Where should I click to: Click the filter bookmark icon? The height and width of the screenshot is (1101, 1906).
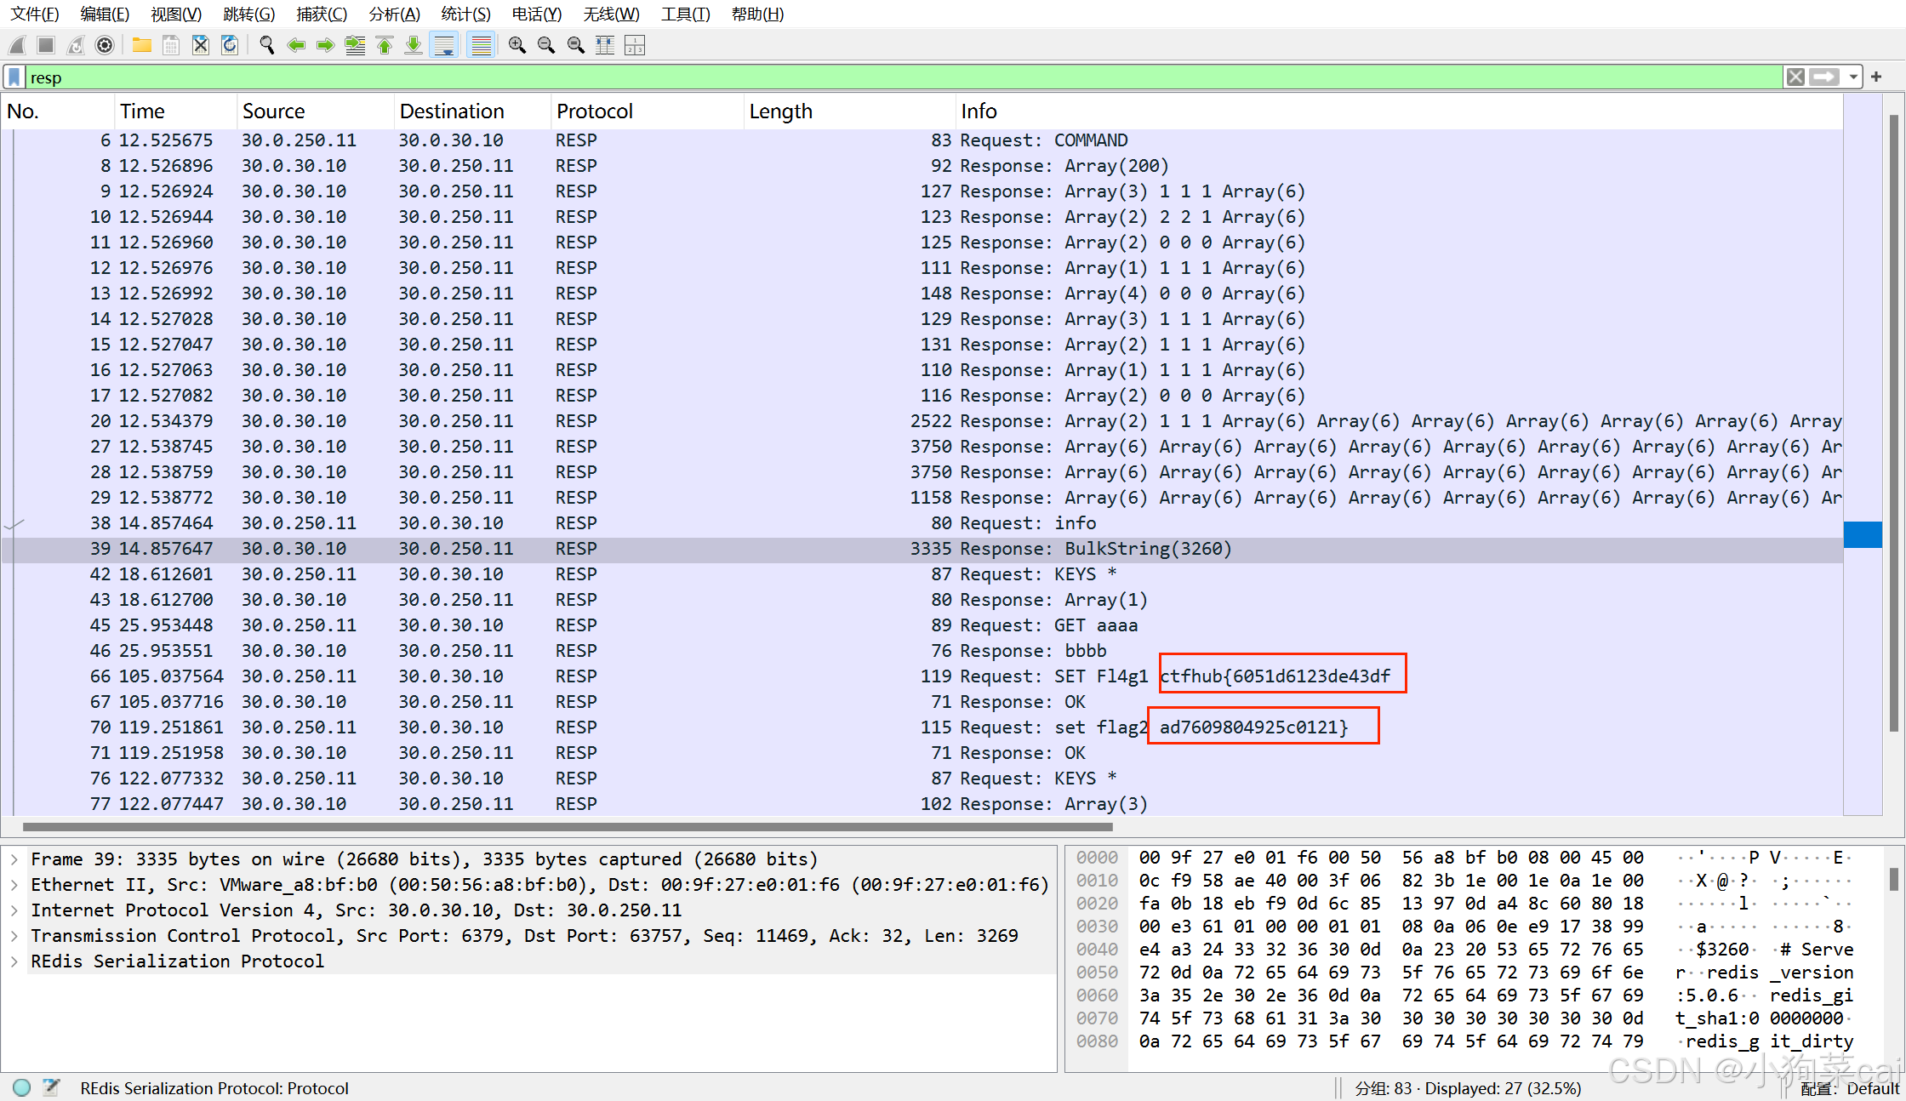[14, 77]
